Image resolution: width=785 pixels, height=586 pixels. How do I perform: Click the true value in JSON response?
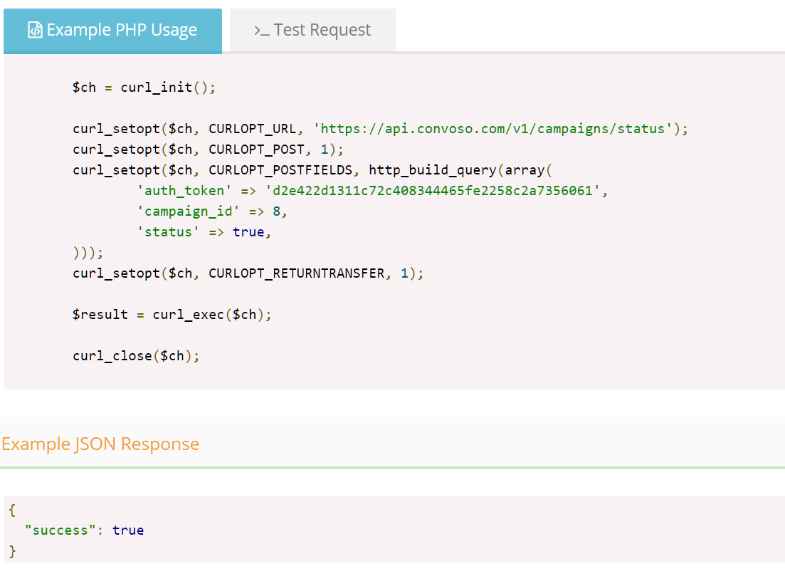[128, 530]
